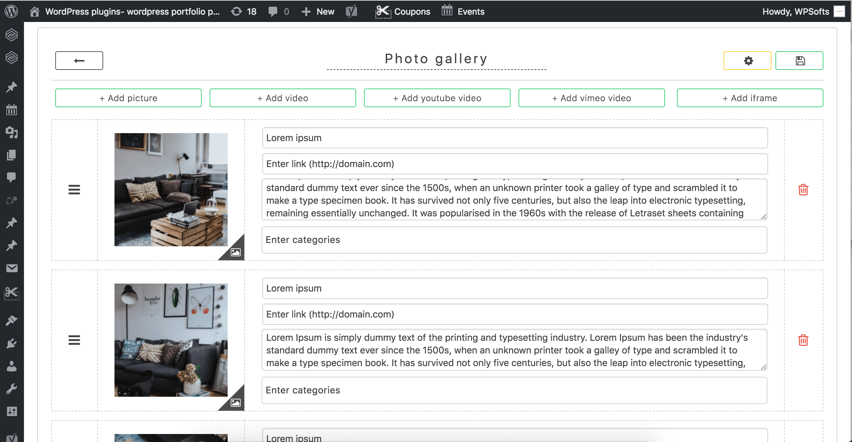
Task: Open the Events admin bar item
Action: [x=463, y=11]
